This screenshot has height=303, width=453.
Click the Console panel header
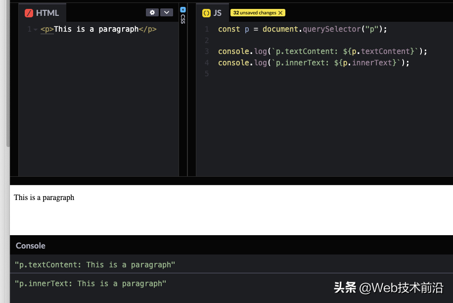click(231, 245)
